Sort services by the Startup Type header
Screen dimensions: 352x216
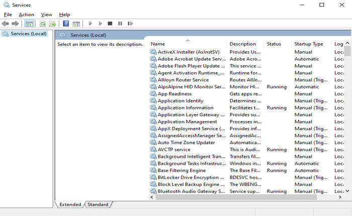click(309, 44)
